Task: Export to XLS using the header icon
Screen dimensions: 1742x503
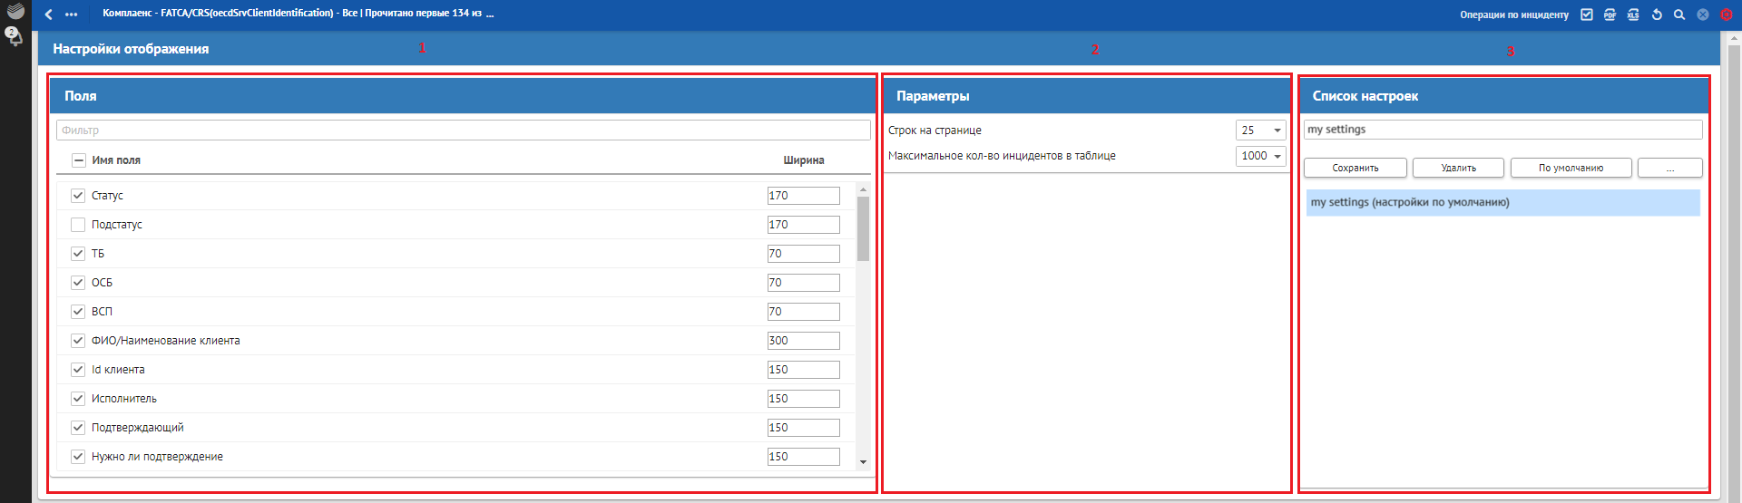Action: tap(1633, 15)
